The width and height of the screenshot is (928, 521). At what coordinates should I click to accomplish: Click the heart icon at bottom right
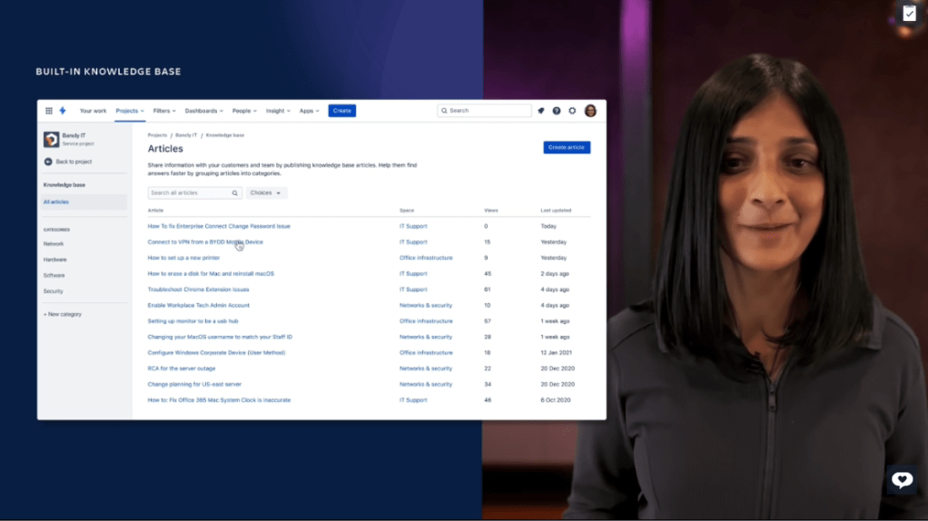[902, 480]
